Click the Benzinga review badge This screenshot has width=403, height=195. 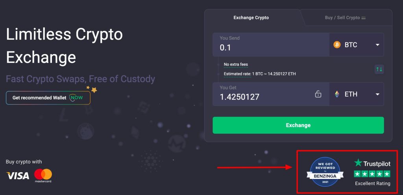(x=325, y=171)
